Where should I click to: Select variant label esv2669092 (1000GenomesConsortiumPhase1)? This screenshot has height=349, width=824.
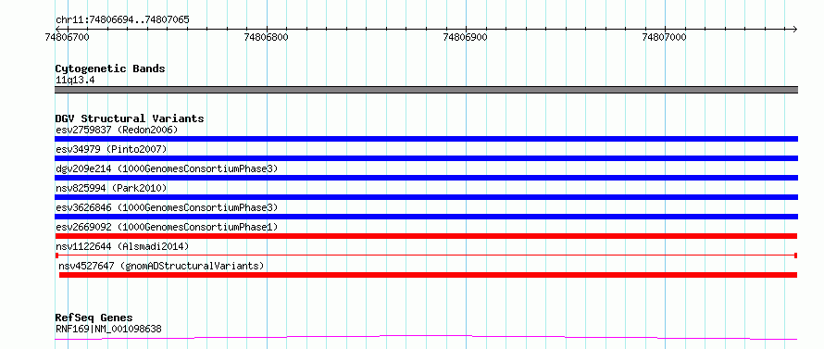click(x=167, y=227)
